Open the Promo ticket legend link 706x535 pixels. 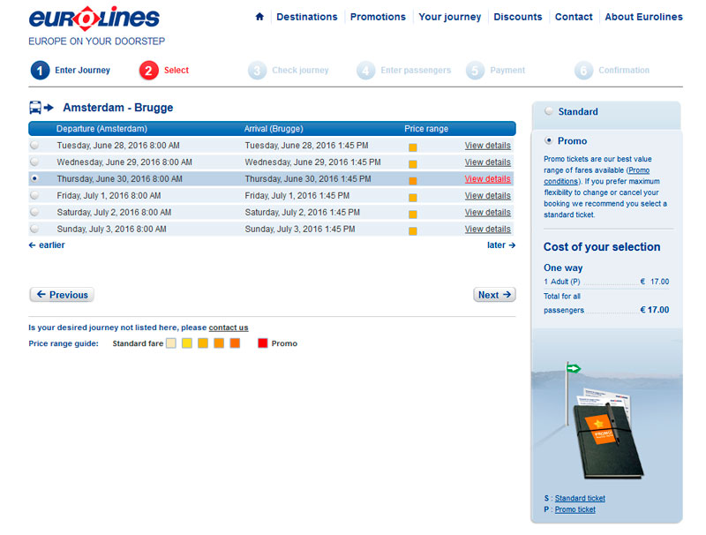click(575, 509)
